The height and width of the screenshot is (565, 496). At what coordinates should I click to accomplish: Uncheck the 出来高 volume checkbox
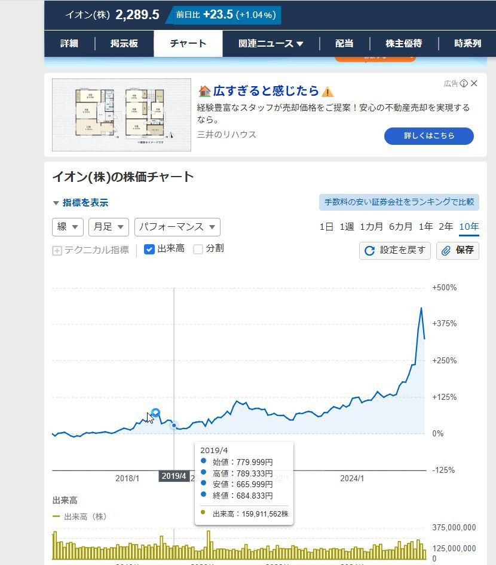pyautogui.click(x=149, y=249)
